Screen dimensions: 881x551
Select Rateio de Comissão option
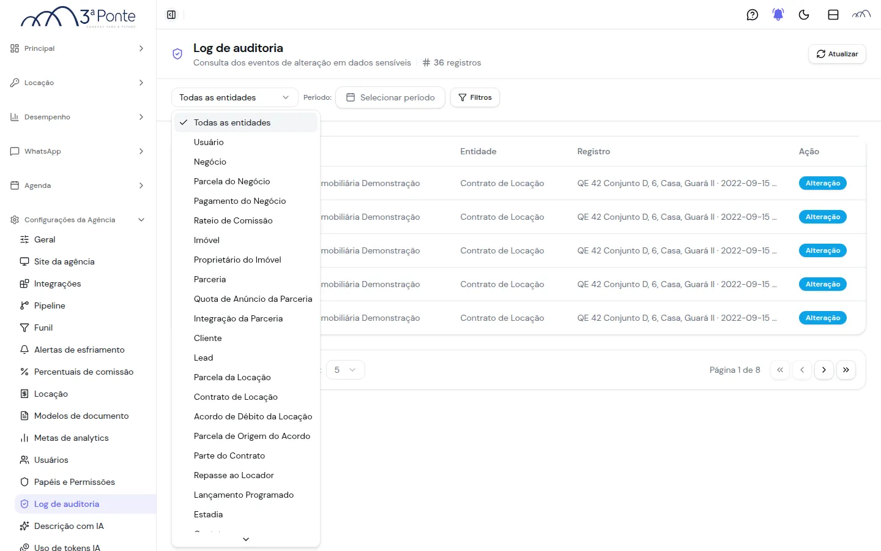point(246,220)
